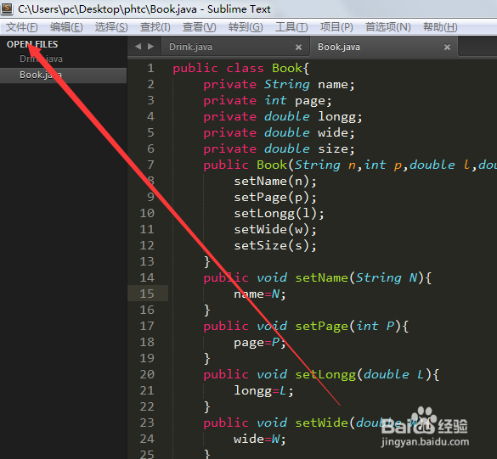Click the 'name=N;' line

(x=260, y=294)
